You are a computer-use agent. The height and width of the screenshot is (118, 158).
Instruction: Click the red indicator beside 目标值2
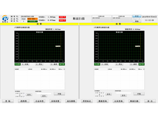[62, 20]
